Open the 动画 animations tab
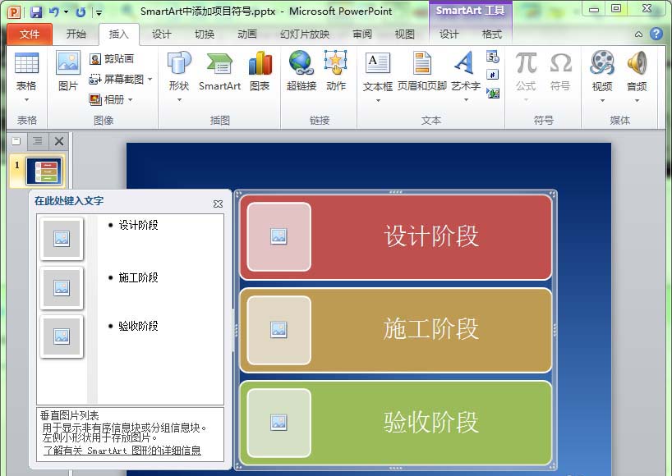 pyautogui.click(x=247, y=34)
